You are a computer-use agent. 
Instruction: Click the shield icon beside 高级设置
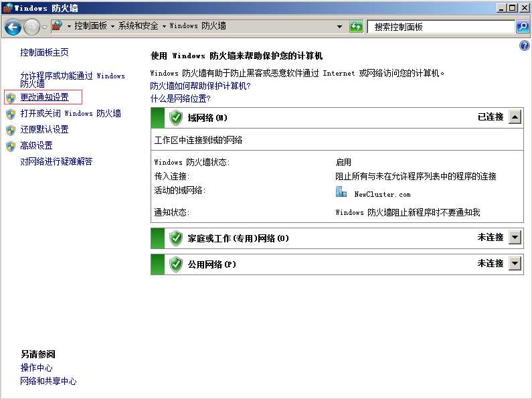[x=11, y=146]
